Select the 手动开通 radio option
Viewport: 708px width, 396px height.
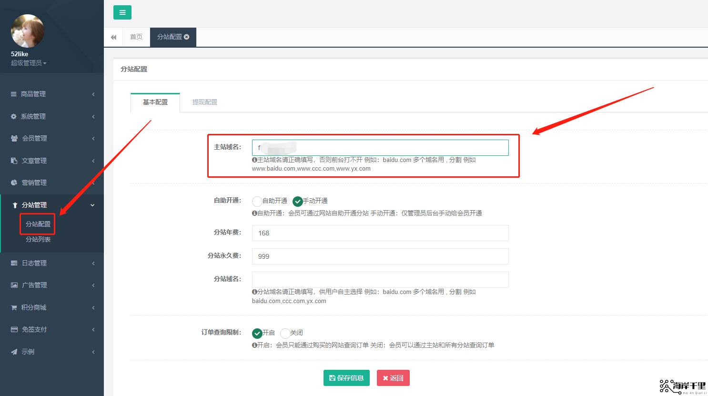click(x=298, y=201)
